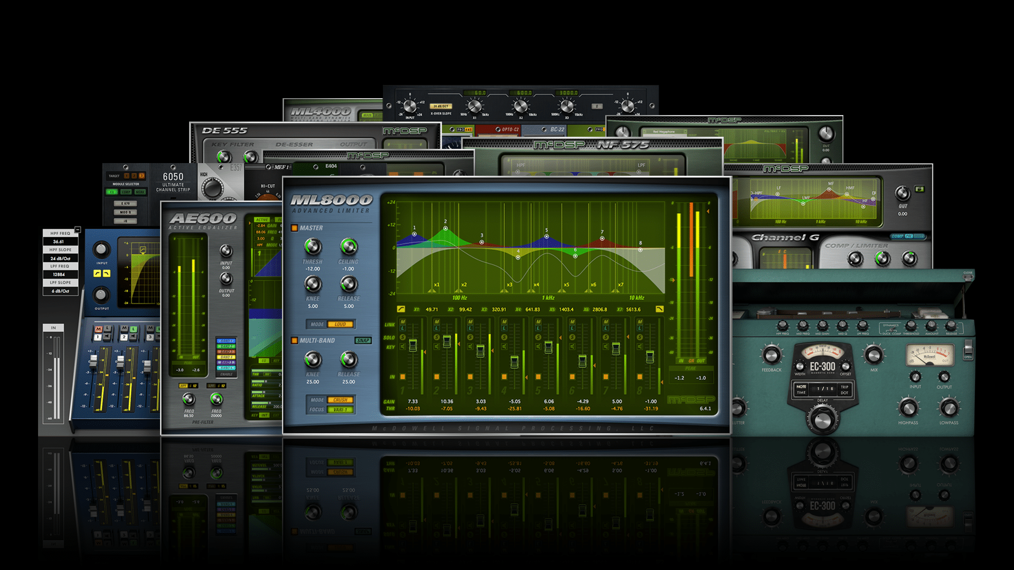
Task: Choose the E 670 module in 6050
Action: (126, 203)
